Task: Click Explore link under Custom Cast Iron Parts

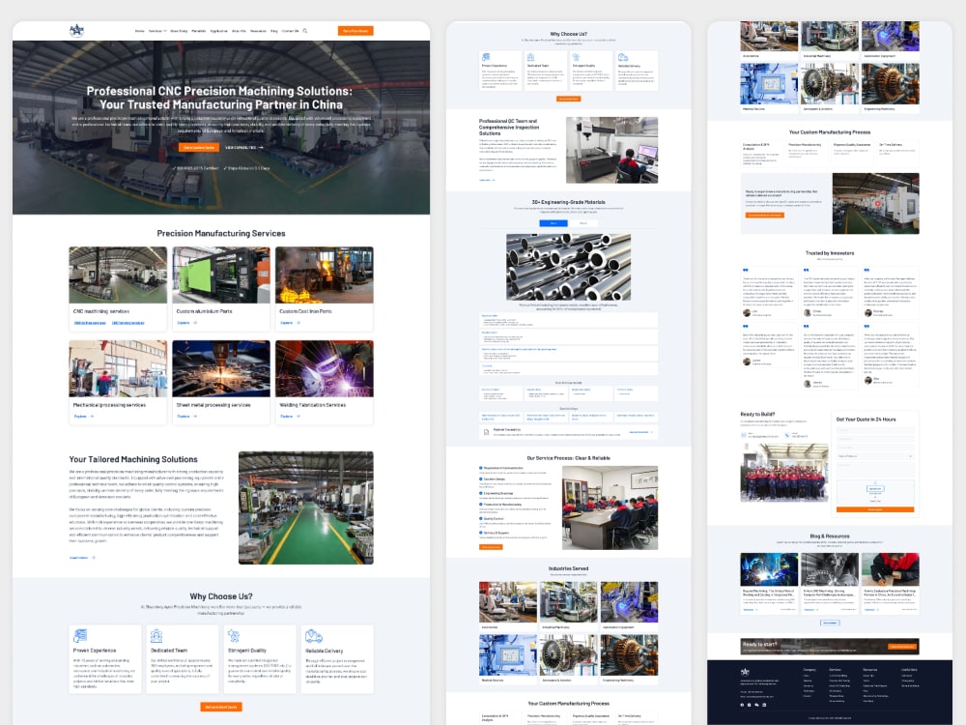Action: (x=290, y=323)
